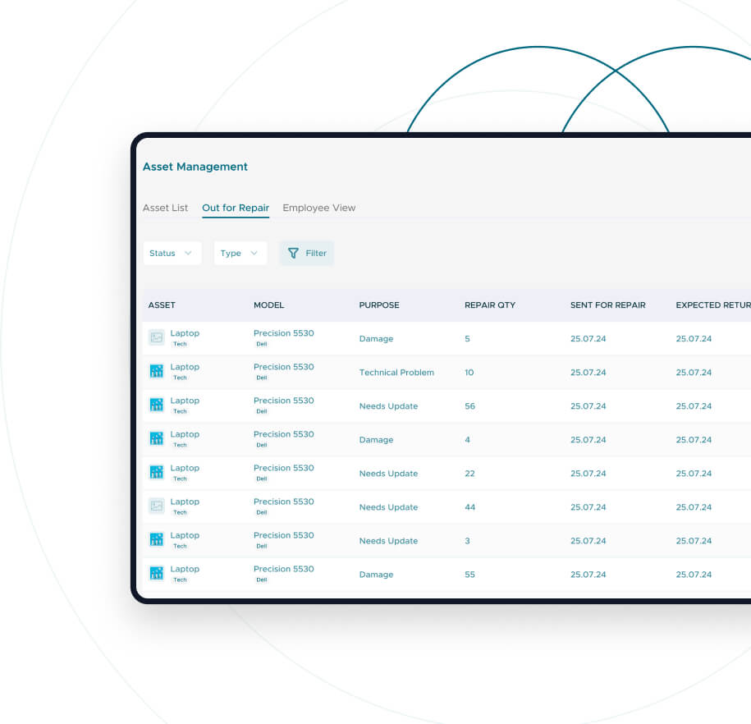Sort by the REPAIR QTY column header

point(489,305)
